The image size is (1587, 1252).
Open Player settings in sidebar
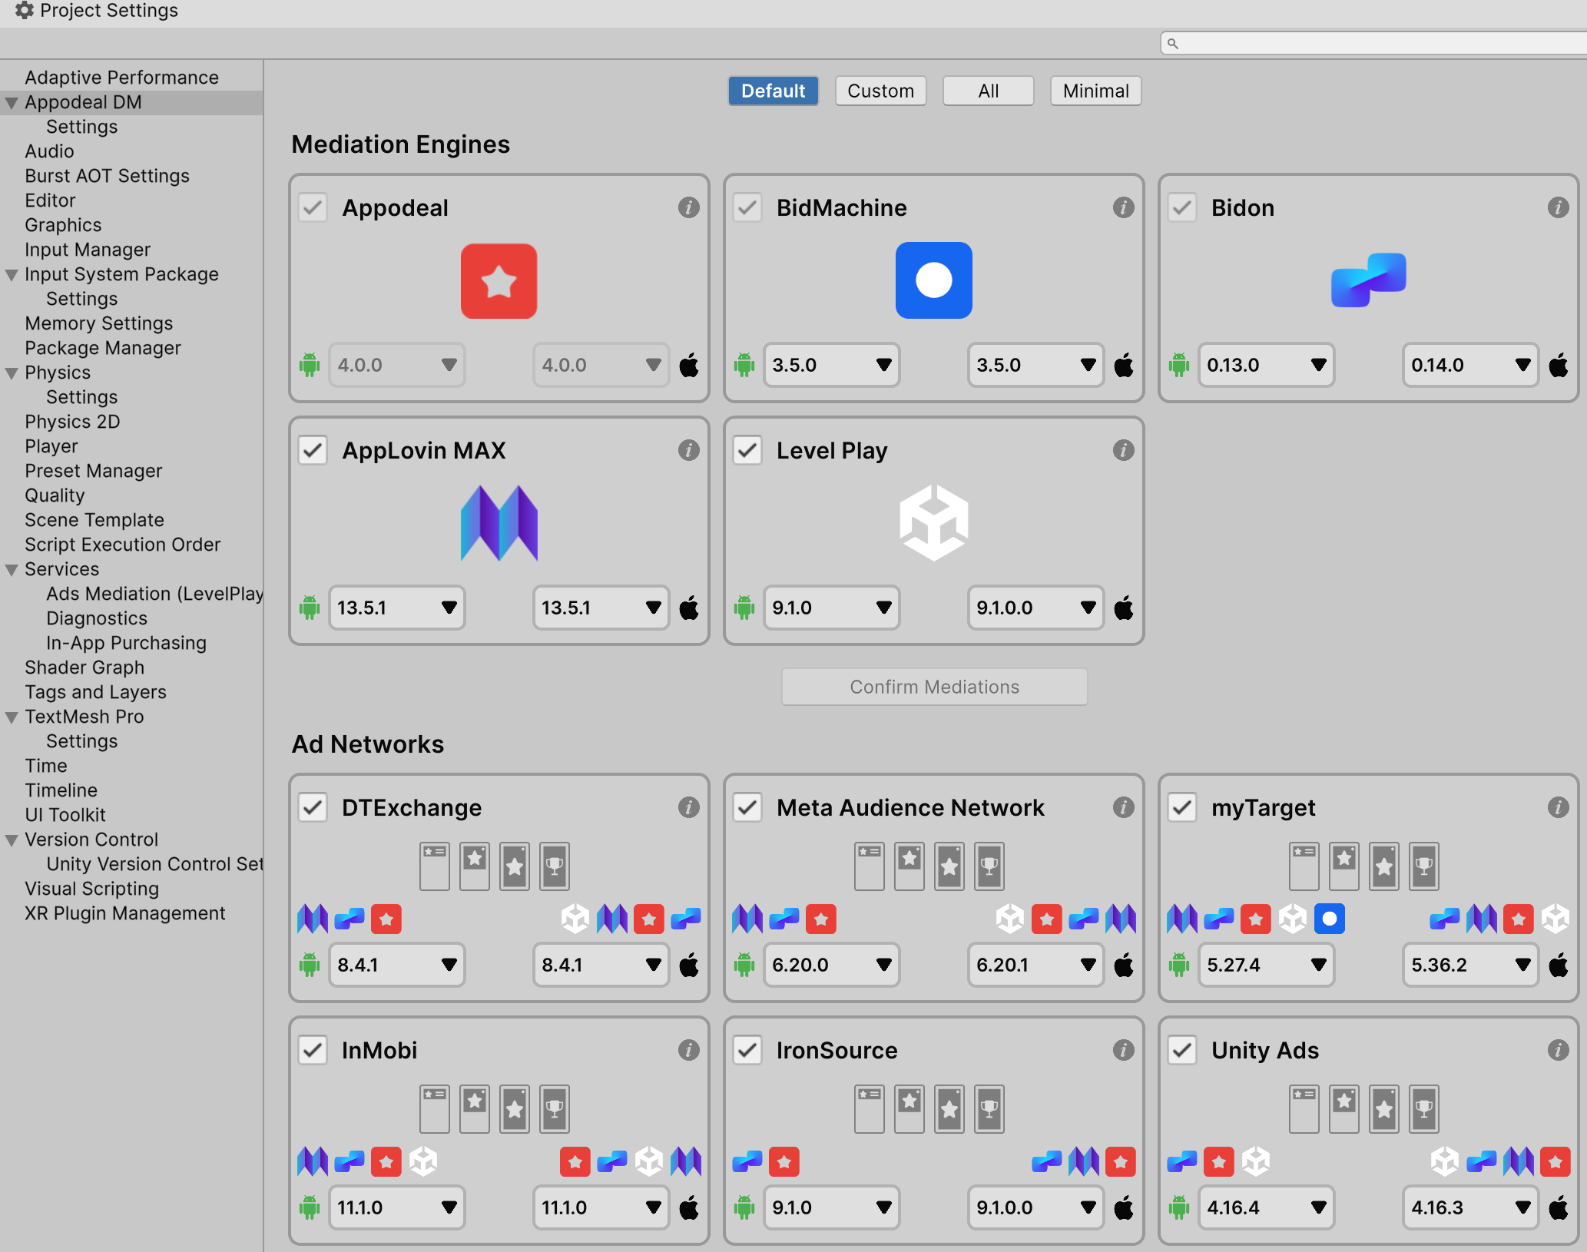tap(51, 446)
